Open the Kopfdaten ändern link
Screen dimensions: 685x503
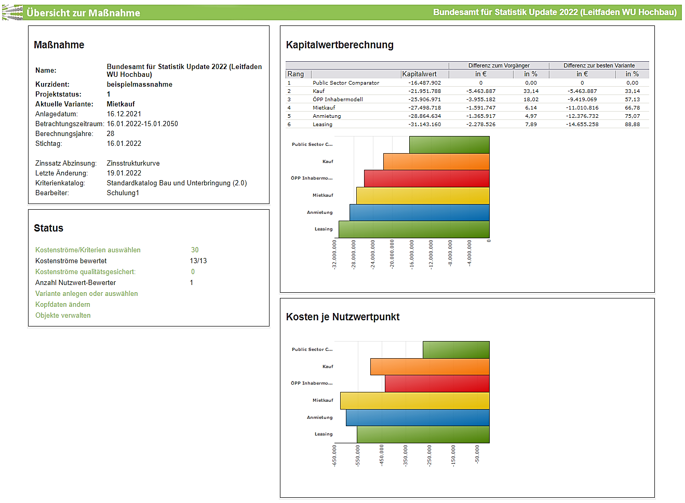[62, 305]
